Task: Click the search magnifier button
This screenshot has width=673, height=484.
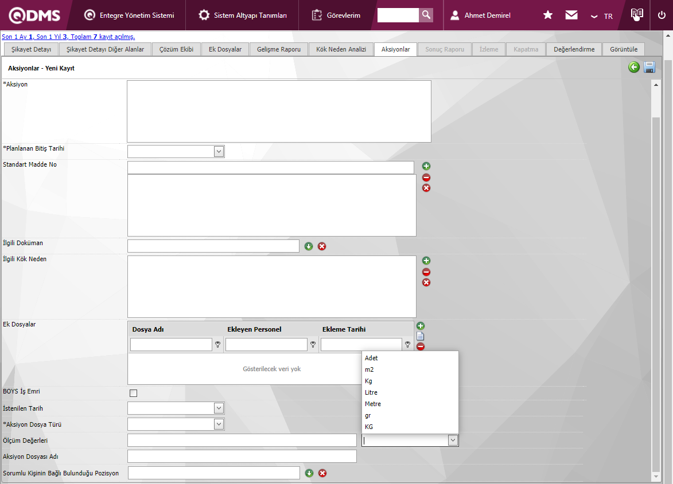Action: click(x=426, y=15)
